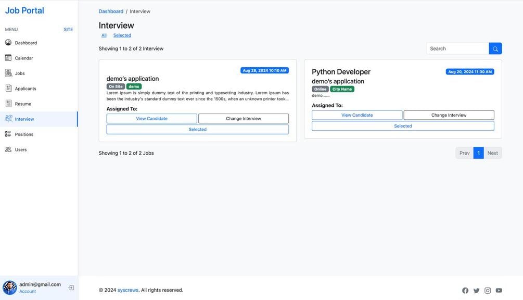Go to the Next pagination page
The image size is (523, 300).
[x=492, y=153]
